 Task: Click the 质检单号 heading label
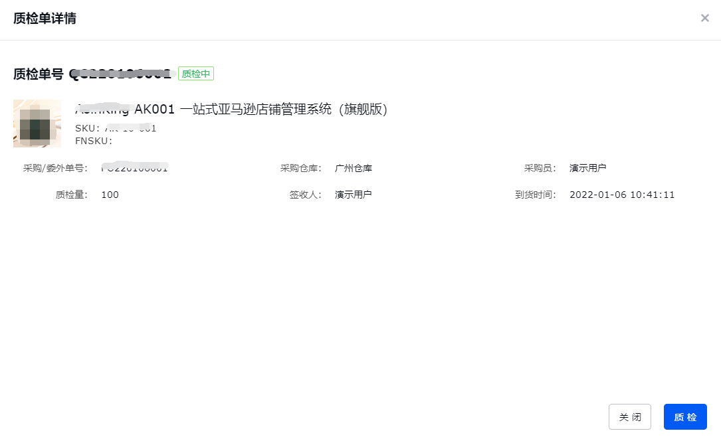(x=35, y=74)
